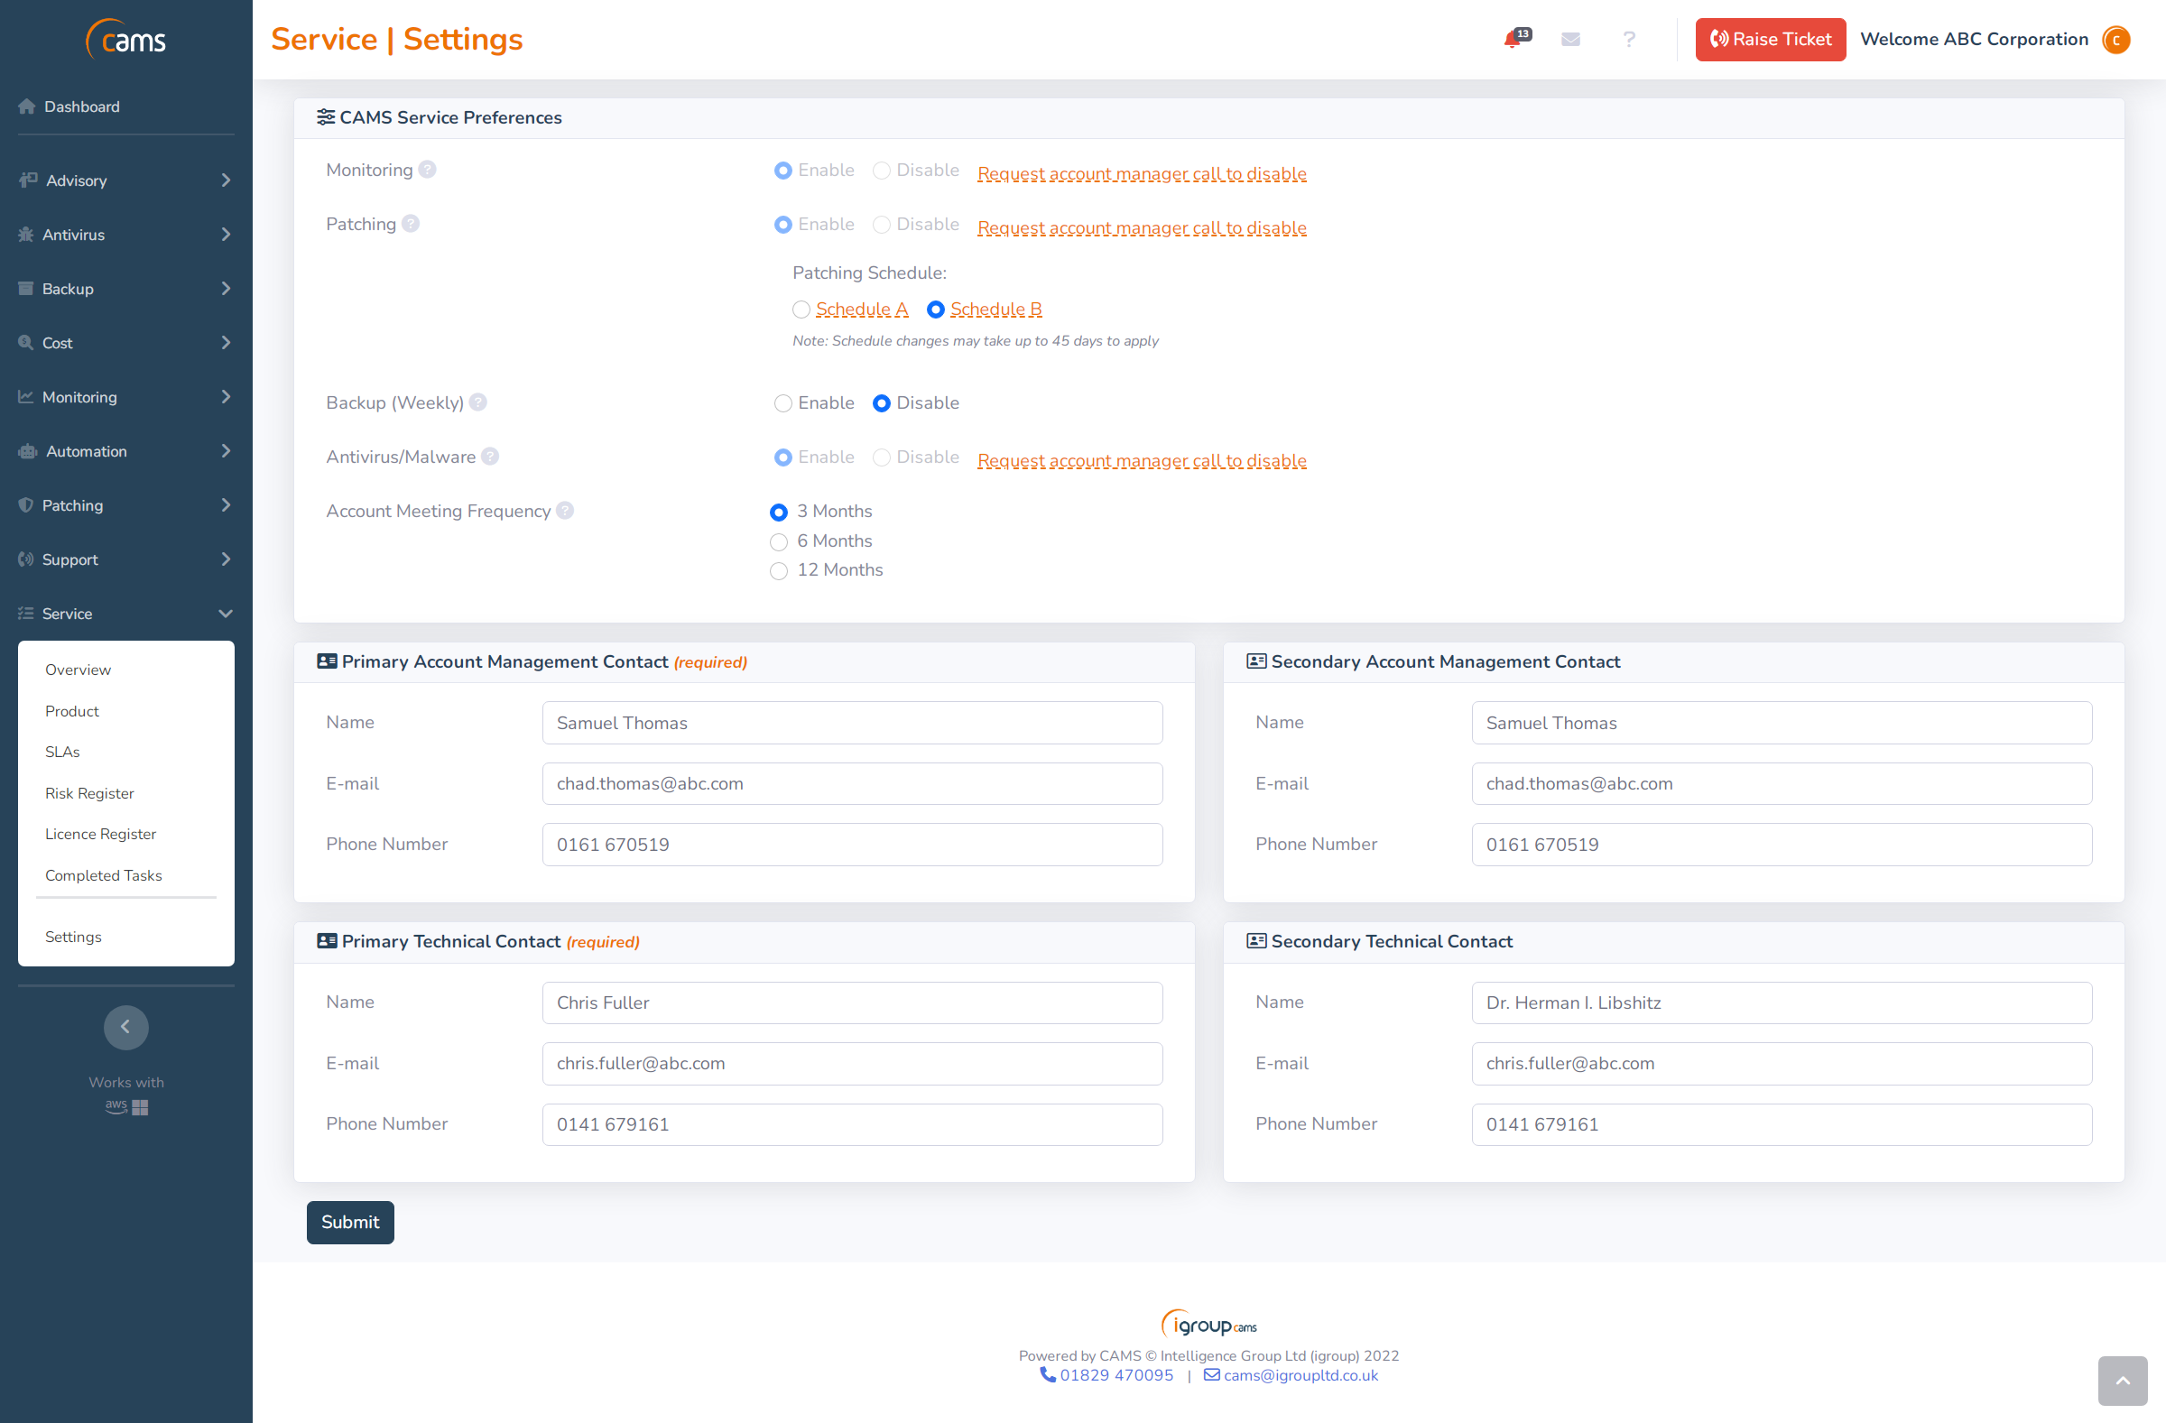Expand the Backup sidebar menu
2166x1423 pixels.
(x=68, y=289)
